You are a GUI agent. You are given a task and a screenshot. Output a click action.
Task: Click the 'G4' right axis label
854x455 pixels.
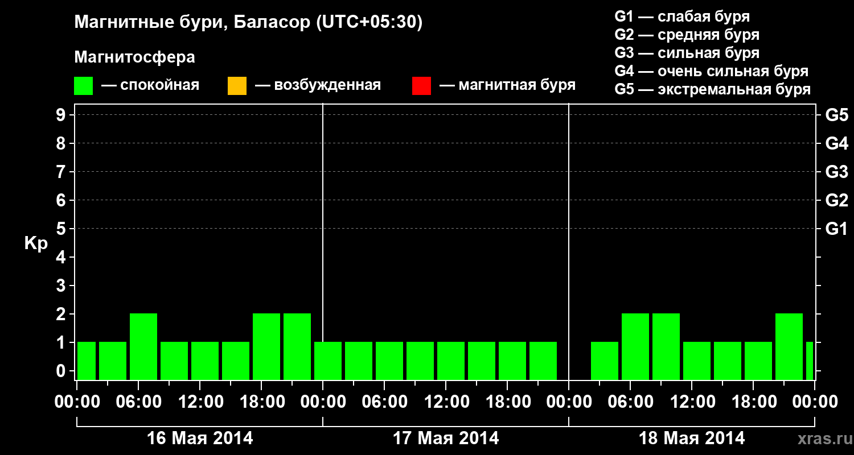[836, 143]
